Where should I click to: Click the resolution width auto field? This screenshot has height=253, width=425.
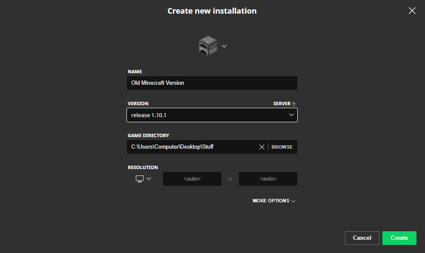pyautogui.click(x=192, y=179)
